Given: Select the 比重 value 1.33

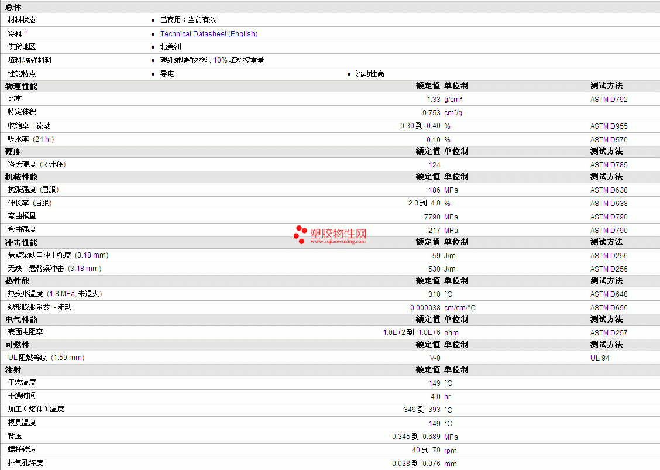Looking at the screenshot, I should (434, 100).
